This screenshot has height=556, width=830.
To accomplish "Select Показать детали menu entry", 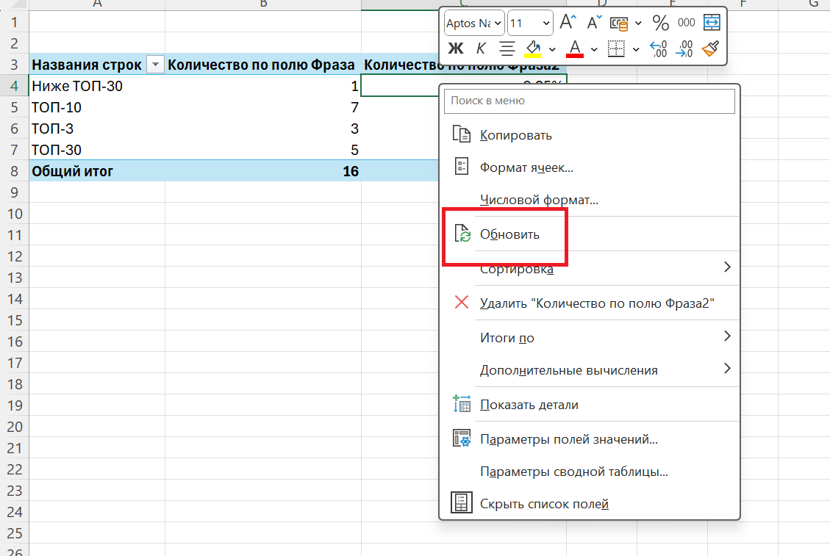I will [589, 404].
